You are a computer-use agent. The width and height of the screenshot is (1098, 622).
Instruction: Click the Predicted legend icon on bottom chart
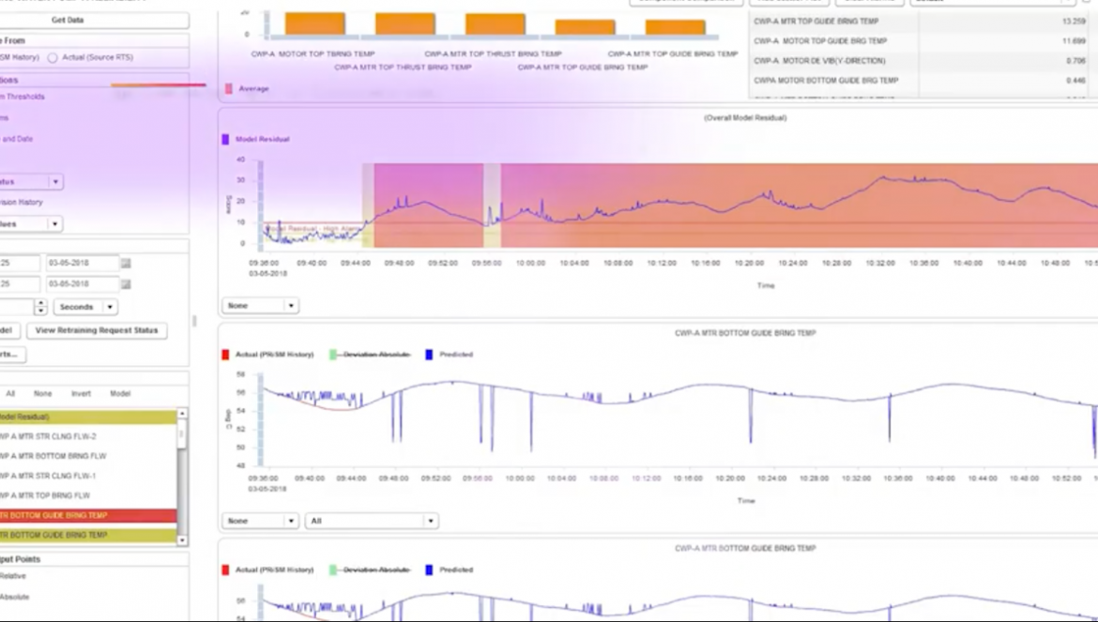point(428,569)
